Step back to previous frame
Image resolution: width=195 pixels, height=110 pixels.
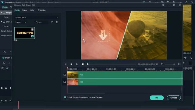pos(66,64)
